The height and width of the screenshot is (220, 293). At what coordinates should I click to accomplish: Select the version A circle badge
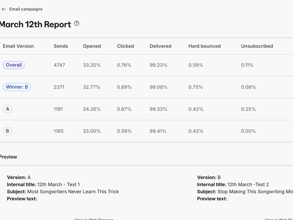8,109
